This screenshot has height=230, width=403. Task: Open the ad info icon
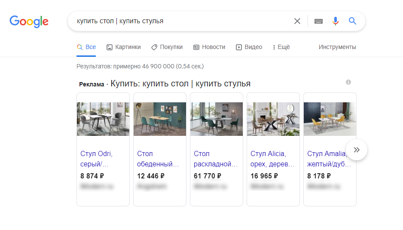(348, 82)
